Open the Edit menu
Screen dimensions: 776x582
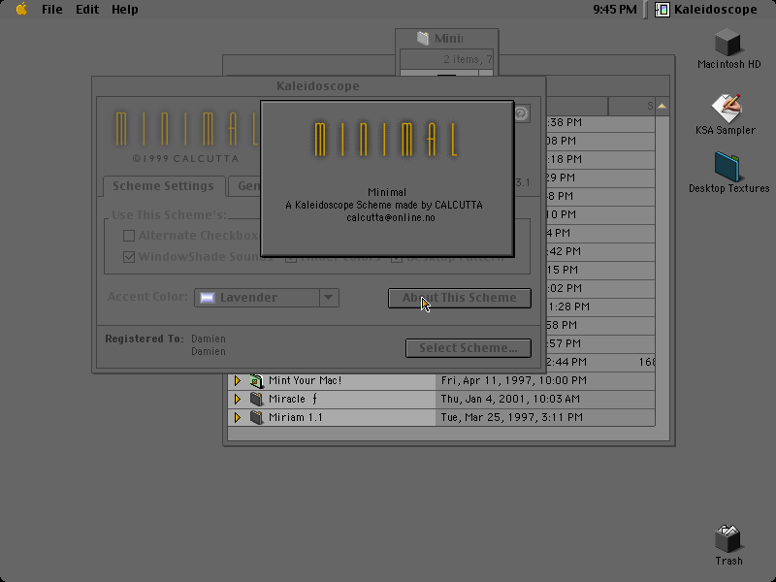point(87,10)
